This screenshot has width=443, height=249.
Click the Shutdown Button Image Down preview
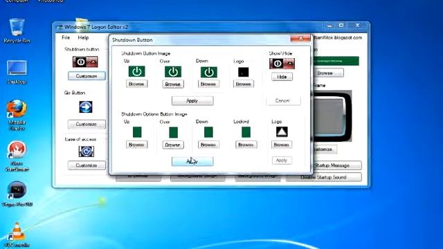pyautogui.click(x=209, y=72)
